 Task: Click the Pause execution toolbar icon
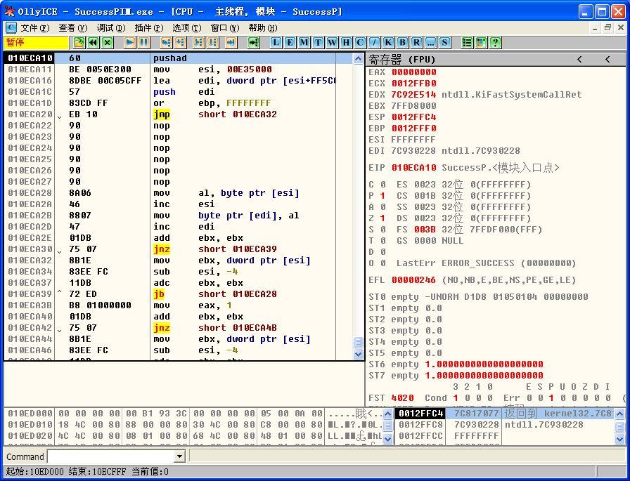click(x=143, y=43)
